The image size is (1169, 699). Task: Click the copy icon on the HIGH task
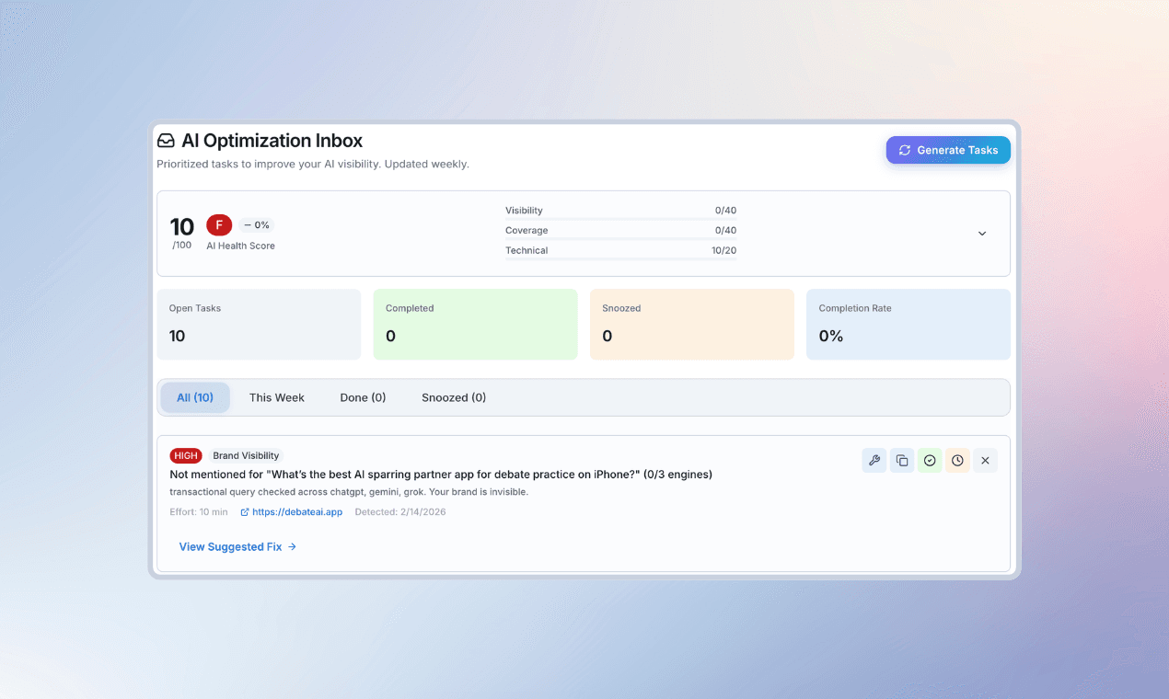pos(901,460)
